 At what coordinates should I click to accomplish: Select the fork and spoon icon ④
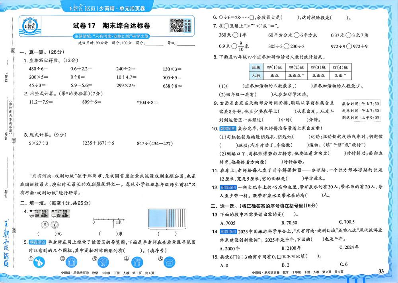(x=137, y=262)
